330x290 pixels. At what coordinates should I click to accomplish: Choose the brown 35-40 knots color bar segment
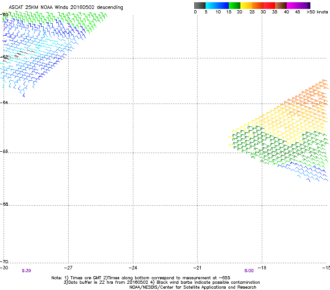(x=281, y=5)
